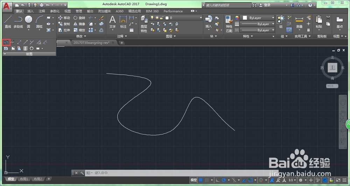Viewport: 350px width, 186px height.
Task: Toggle 2D object snap in status bar
Action: 250,180
